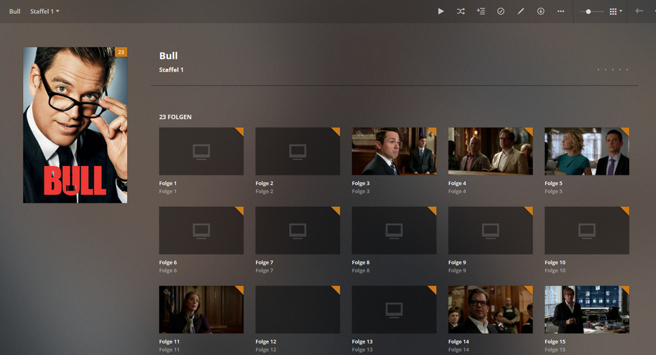Click the 23 FOLGEN heading

click(x=175, y=117)
